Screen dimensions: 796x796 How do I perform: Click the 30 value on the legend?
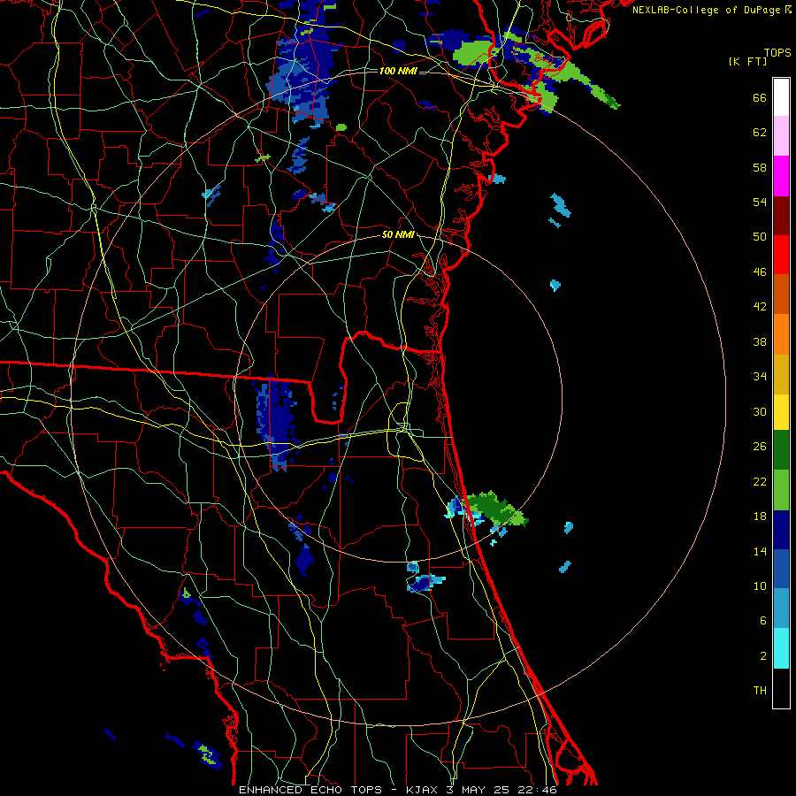point(760,411)
